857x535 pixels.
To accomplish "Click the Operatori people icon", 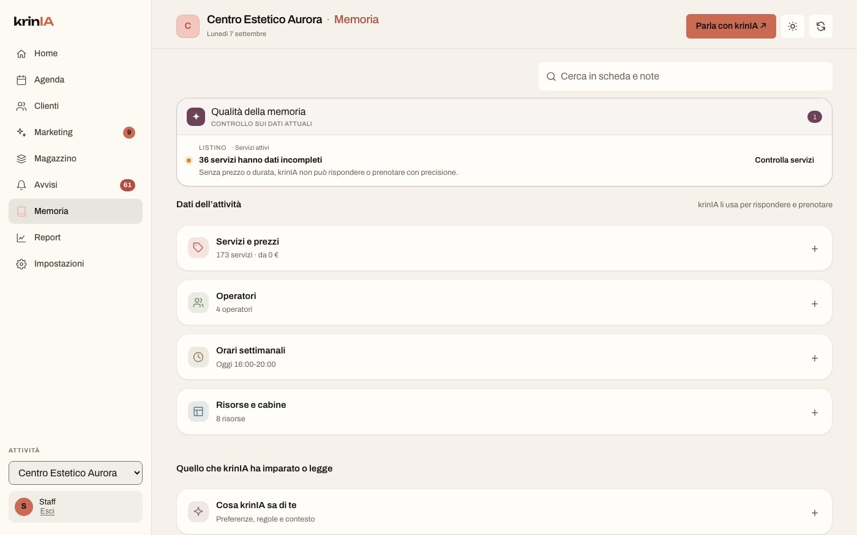I will click(x=198, y=302).
